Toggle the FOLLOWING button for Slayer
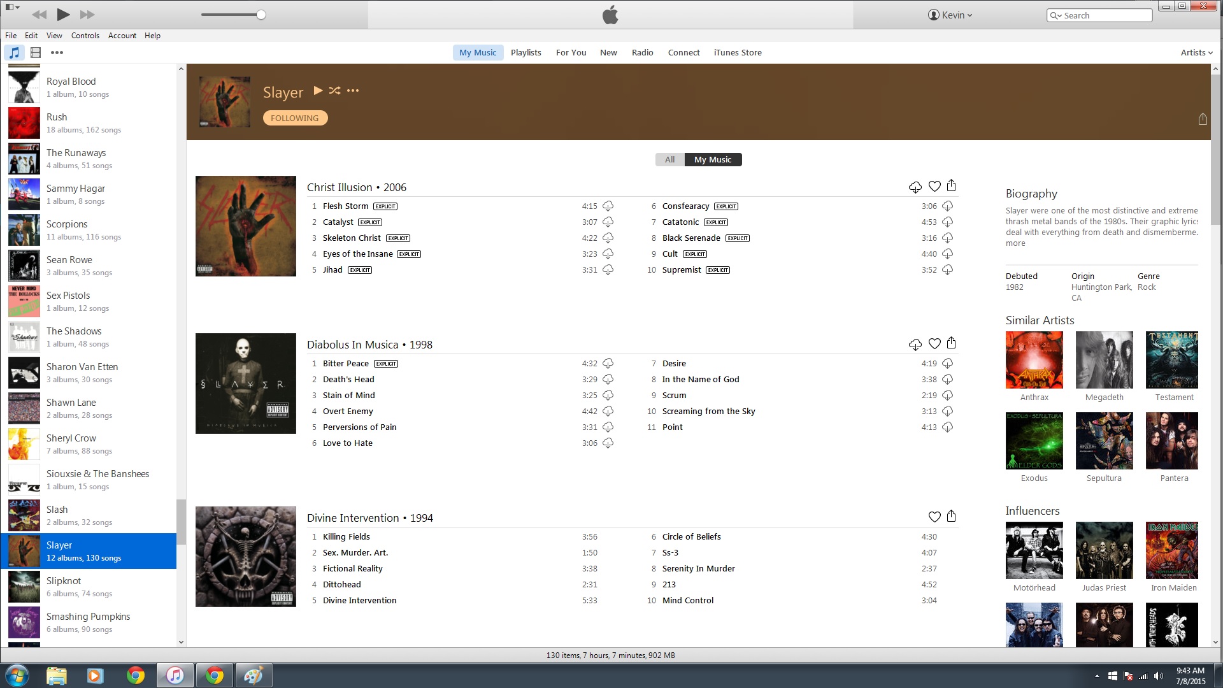This screenshot has width=1223, height=688. 295,118
